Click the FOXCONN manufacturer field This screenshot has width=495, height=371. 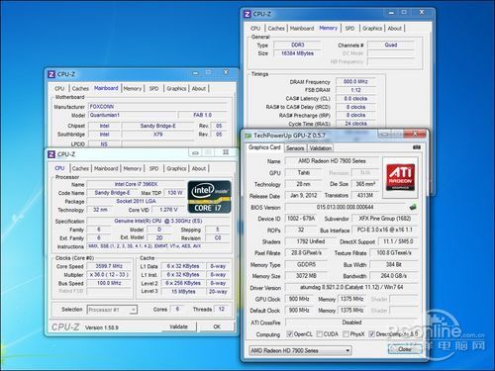pos(158,107)
